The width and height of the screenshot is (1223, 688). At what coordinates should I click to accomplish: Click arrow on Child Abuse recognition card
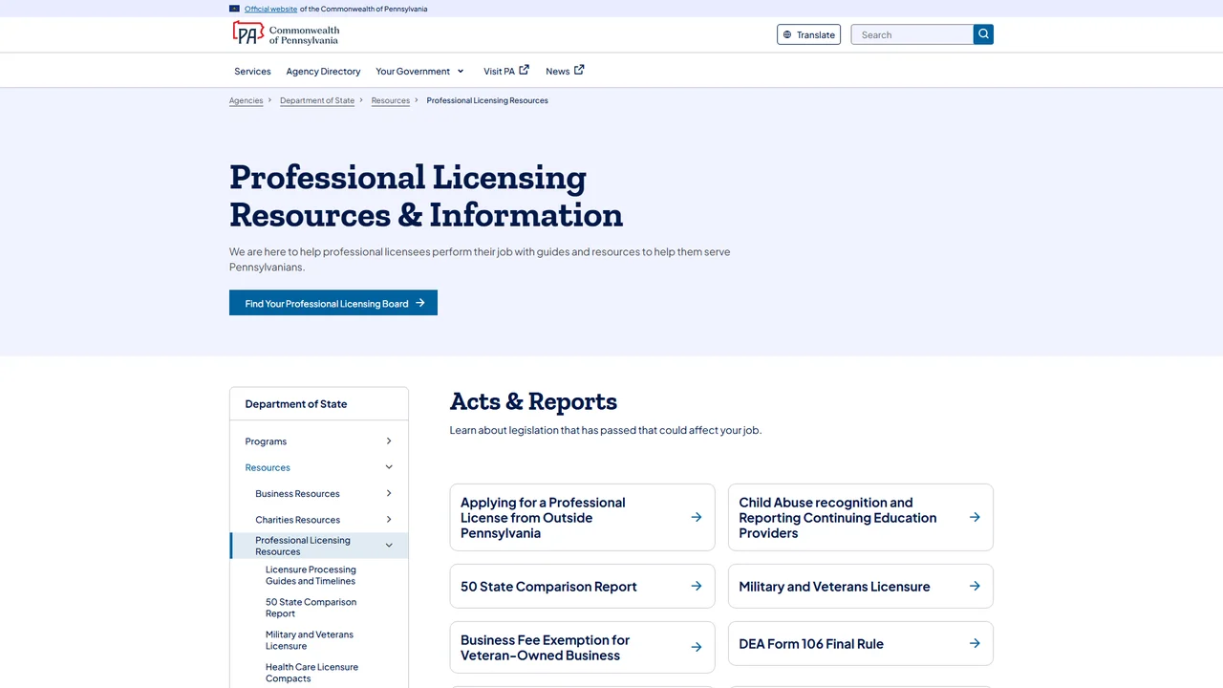(975, 517)
